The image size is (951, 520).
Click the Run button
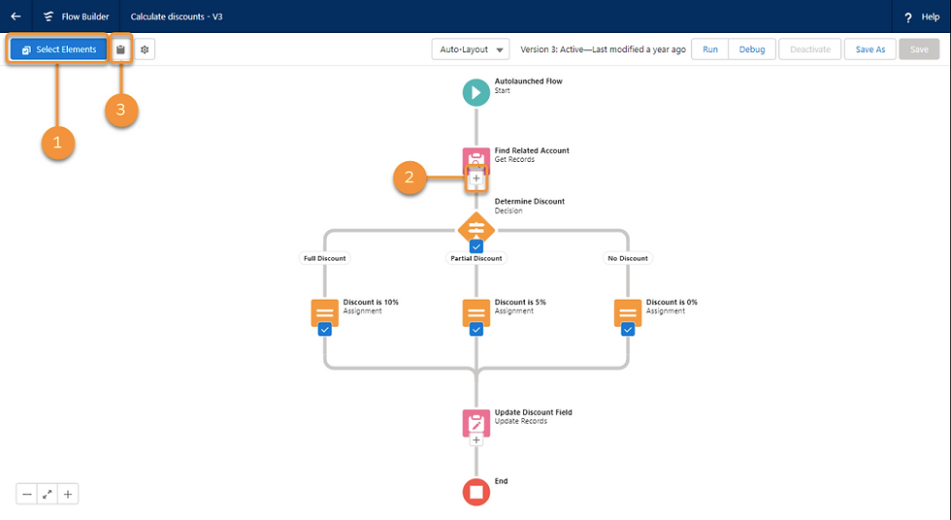[x=710, y=49]
